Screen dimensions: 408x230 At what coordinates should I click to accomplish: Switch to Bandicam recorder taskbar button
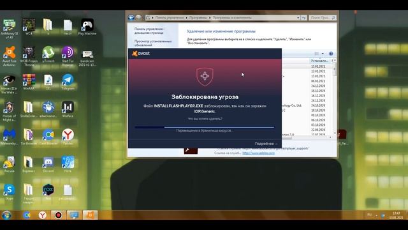coord(58,215)
